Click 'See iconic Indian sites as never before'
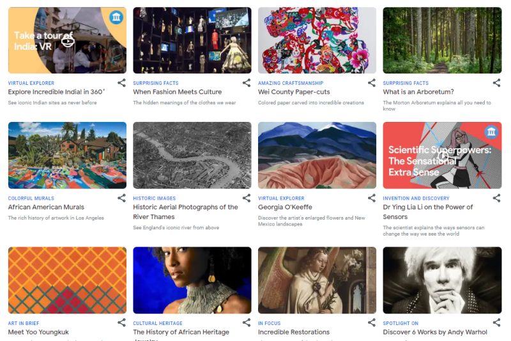 tap(52, 103)
